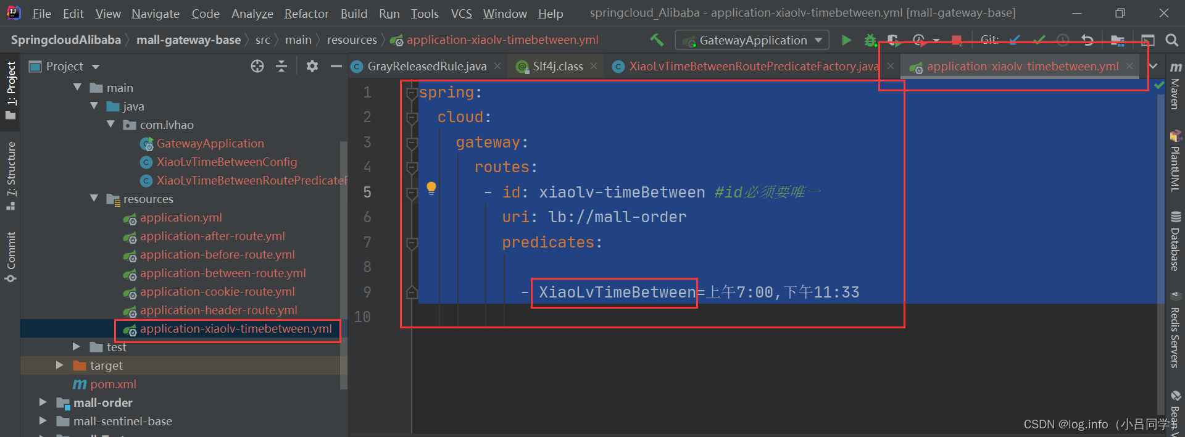Select application.yml file

[x=180, y=217]
